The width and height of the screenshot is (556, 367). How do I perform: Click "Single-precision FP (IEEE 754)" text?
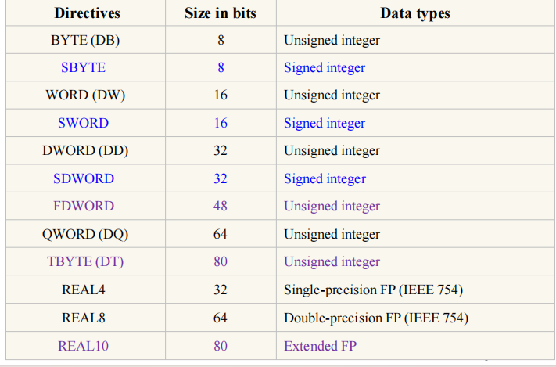pos(373,290)
